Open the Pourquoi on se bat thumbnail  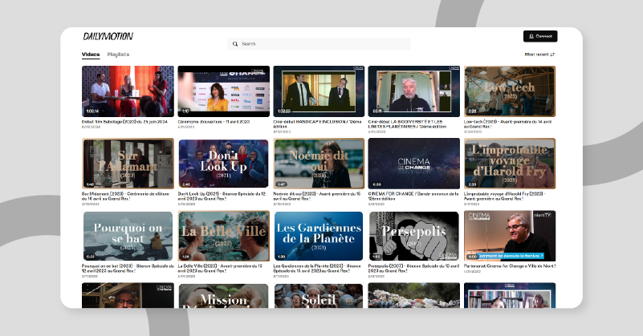pyautogui.click(x=128, y=236)
